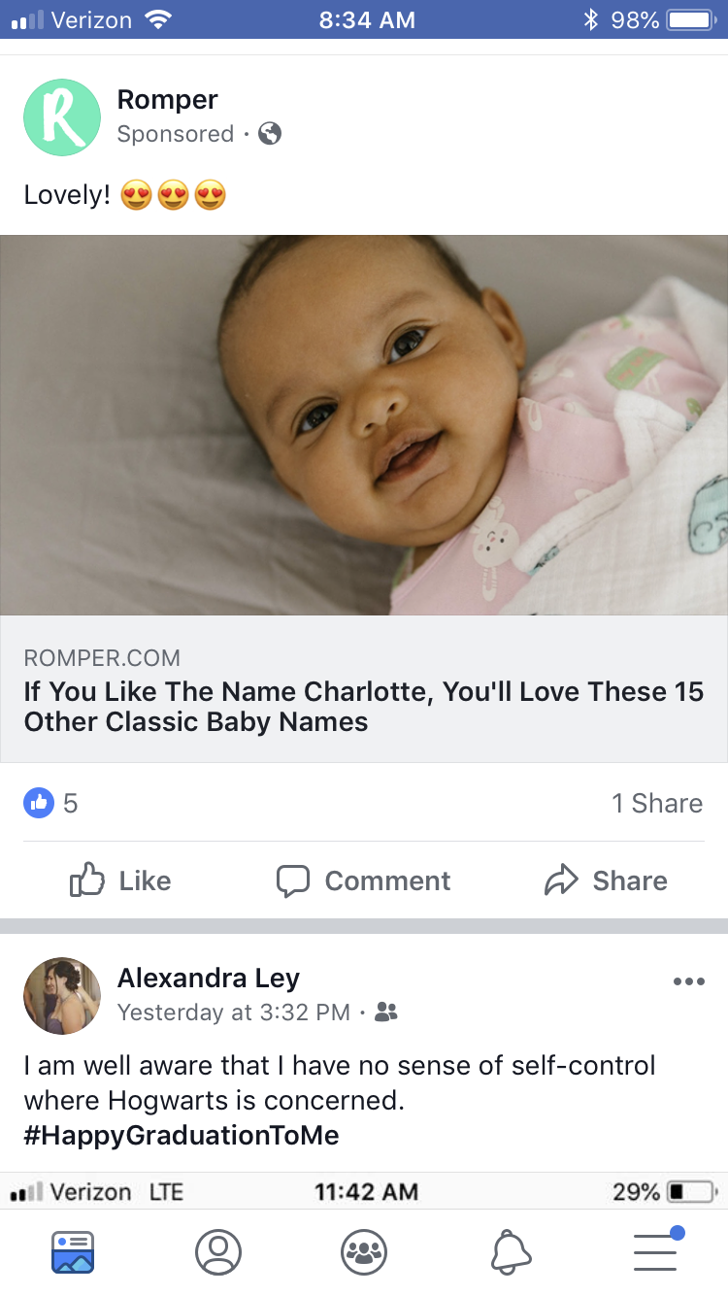The height and width of the screenshot is (1295, 728).
Task: Open Alexandra Ley's post options menu
Action: coord(688,981)
